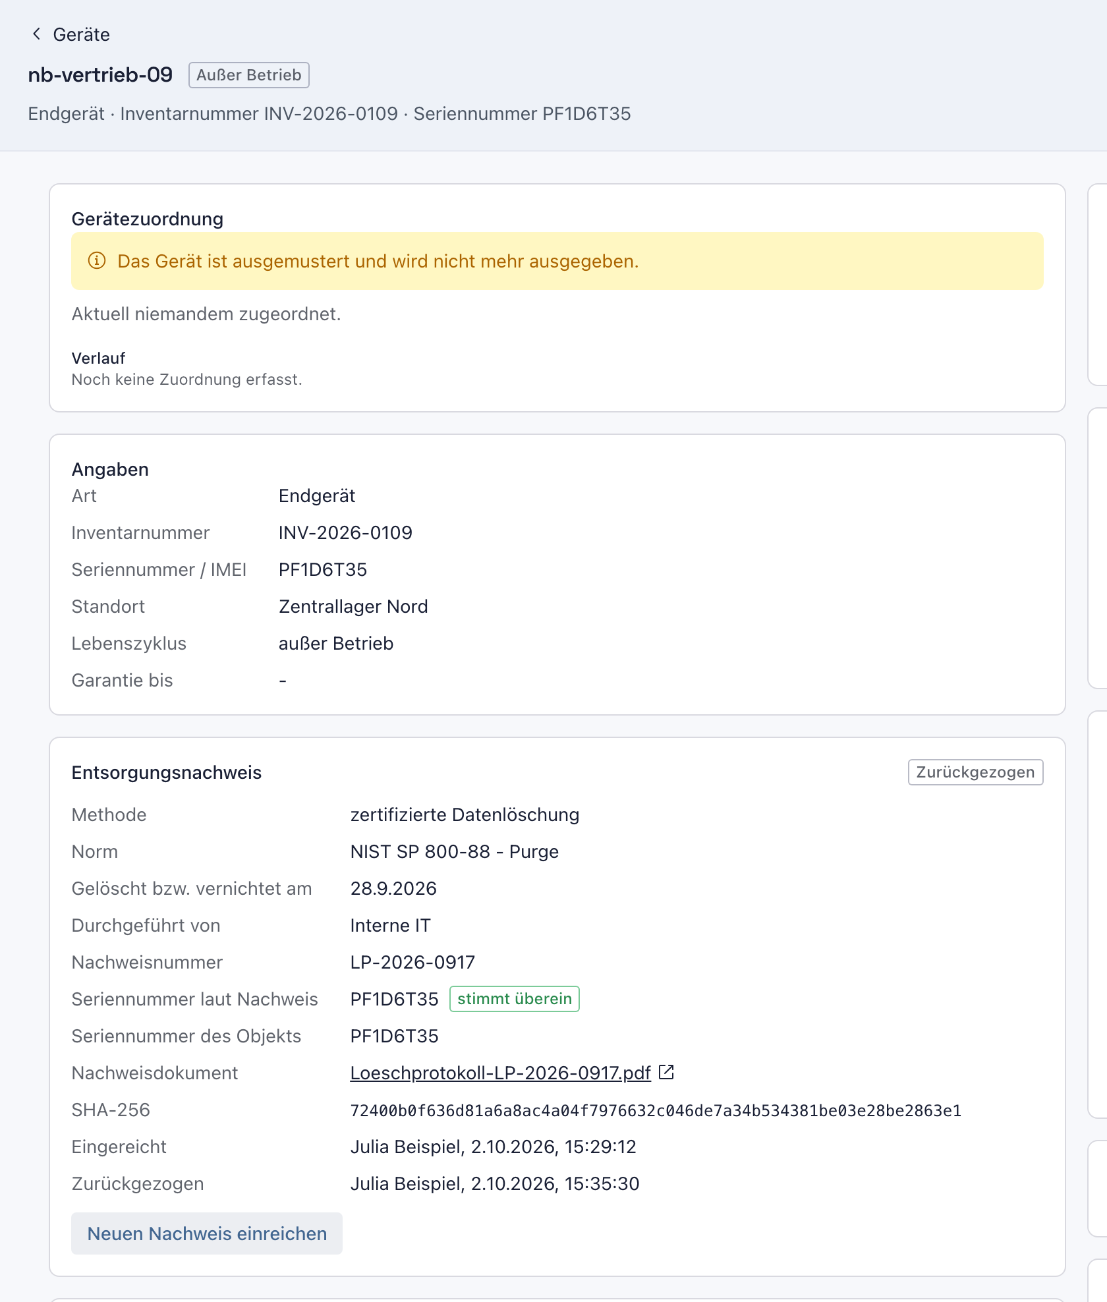1107x1302 pixels.
Task: Click the Zurückgezogen status badge
Action: 975,772
